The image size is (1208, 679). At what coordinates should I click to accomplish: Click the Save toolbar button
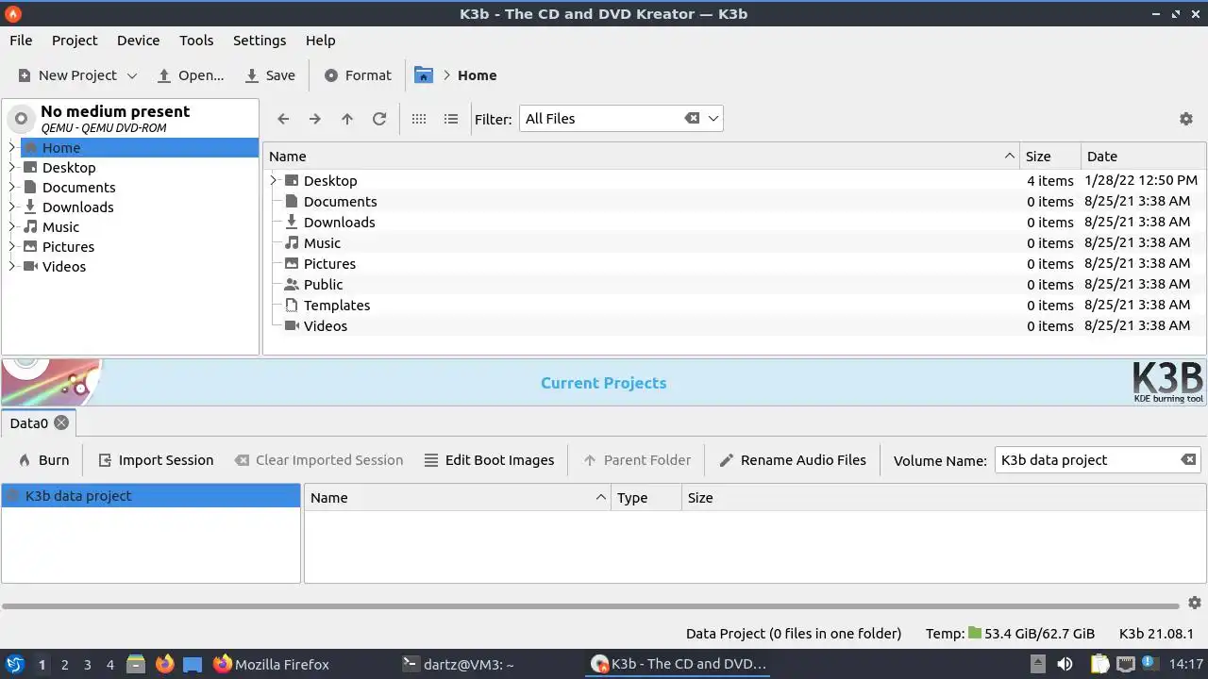coord(270,75)
